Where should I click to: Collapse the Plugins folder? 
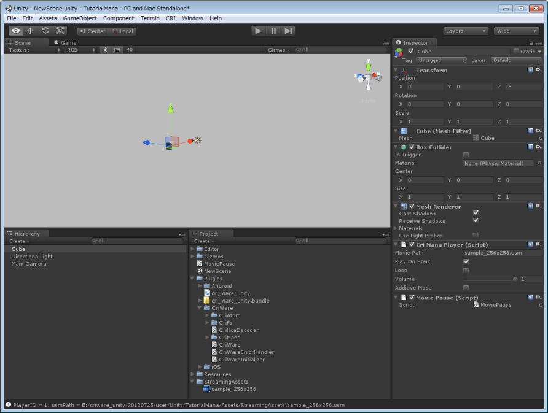pyautogui.click(x=192, y=279)
